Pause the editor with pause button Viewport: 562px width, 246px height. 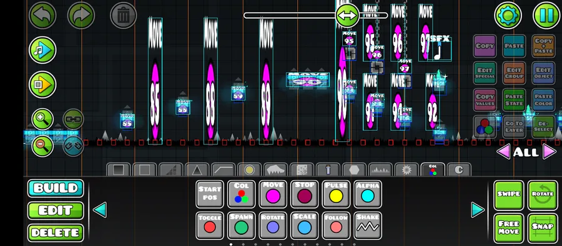(x=546, y=16)
